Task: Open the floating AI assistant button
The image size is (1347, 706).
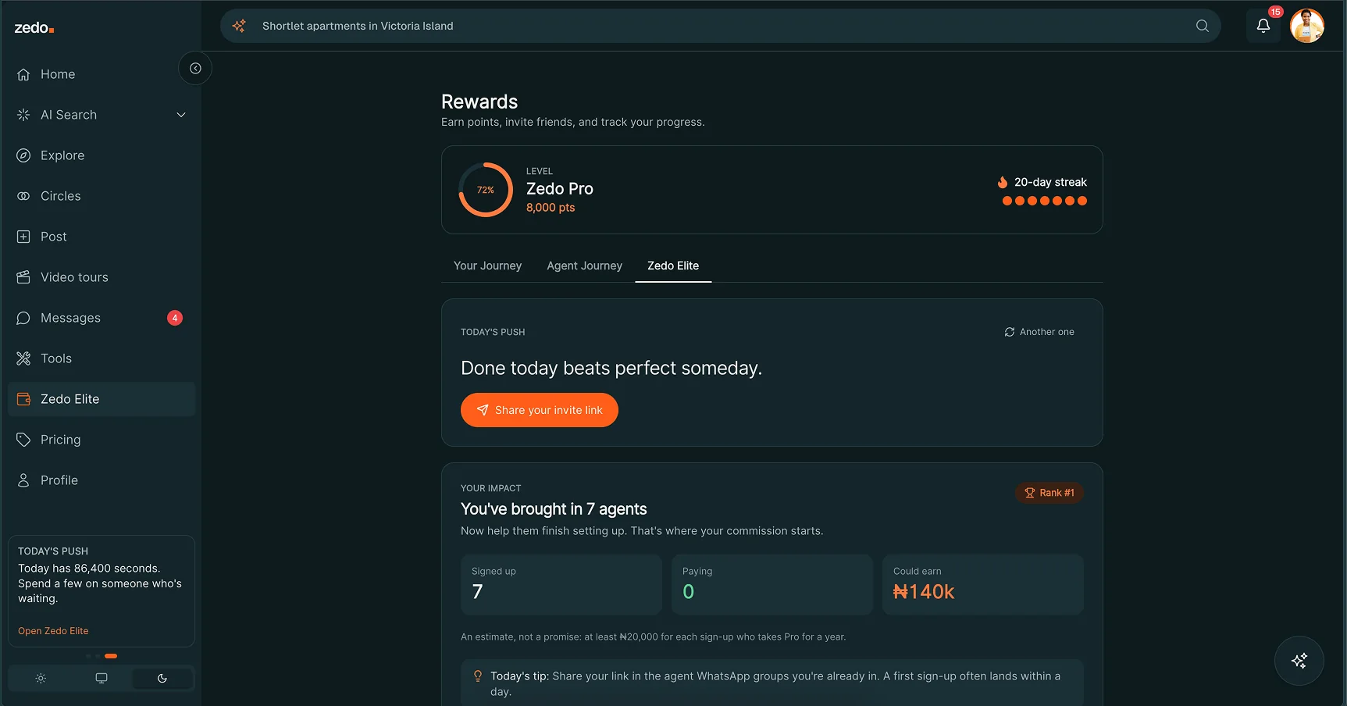Action: [1299, 661]
